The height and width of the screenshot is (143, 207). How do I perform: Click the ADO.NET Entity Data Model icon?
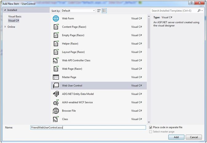point(56,94)
